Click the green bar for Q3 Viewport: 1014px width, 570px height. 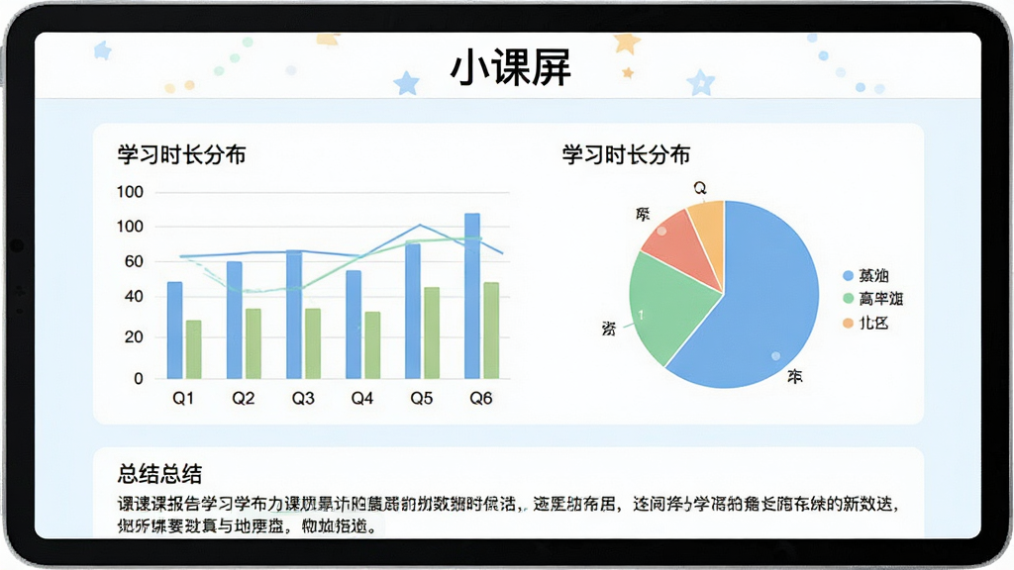pyautogui.click(x=313, y=343)
